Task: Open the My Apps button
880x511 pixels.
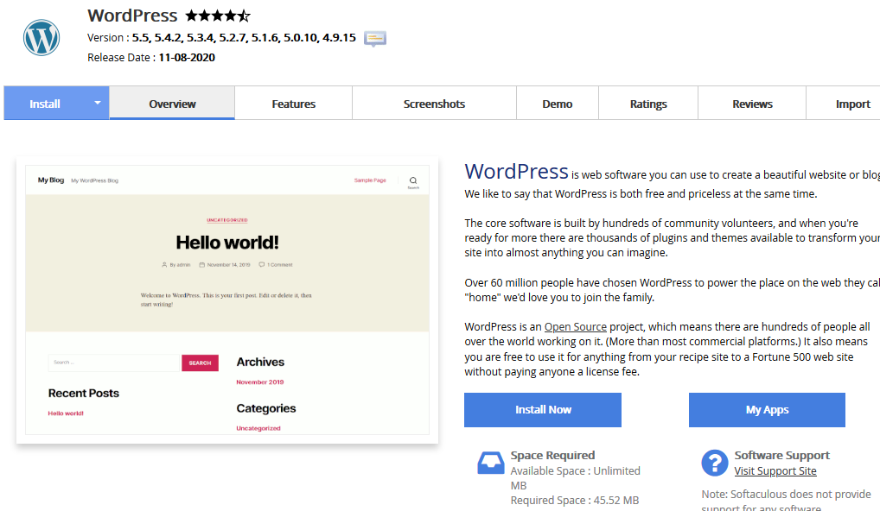Action: (x=767, y=410)
